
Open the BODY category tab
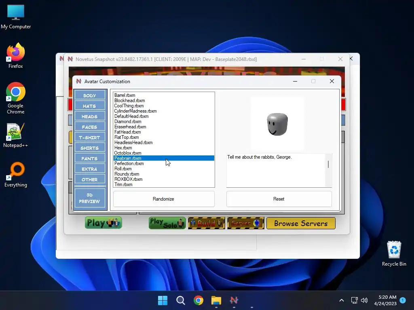point(90,95)
